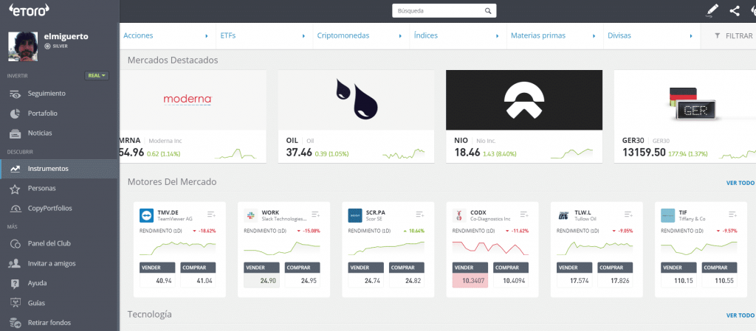Select Instrumentos chart icon

tap(15, 169)
